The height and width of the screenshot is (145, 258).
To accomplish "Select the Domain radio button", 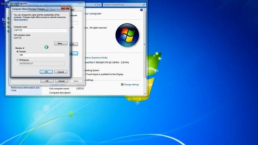I will coord(18,52).
